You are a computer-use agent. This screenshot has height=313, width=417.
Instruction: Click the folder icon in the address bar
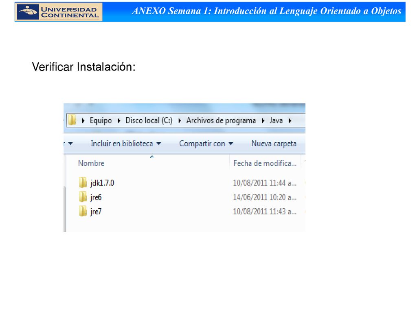pyautogui.click(x=72, y=120)
